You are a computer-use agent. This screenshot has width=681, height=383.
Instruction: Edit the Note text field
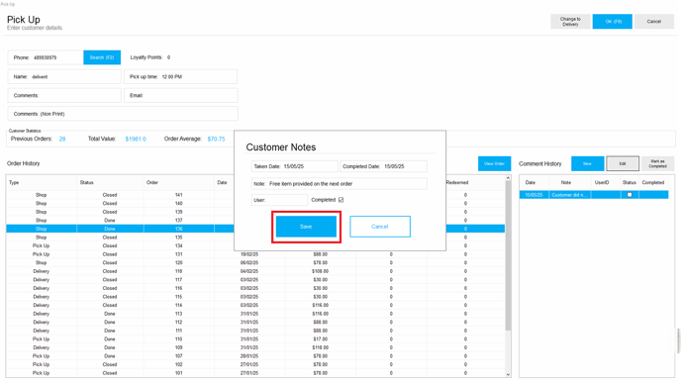[x=340, y=184]
